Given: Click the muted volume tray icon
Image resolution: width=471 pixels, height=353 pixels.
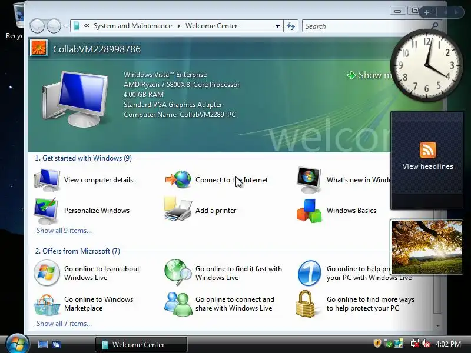Looking at the screenshot, I should tap(425, 344).
